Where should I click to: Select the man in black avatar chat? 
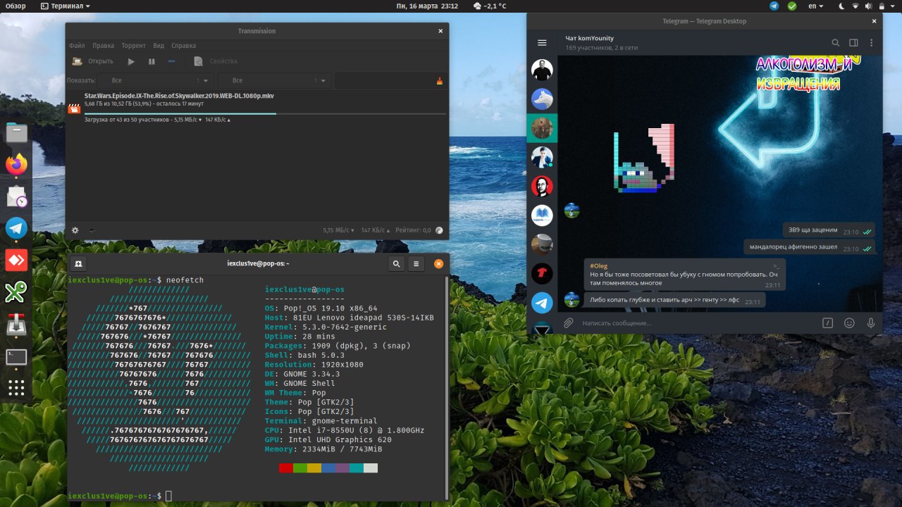click(542, 70)
